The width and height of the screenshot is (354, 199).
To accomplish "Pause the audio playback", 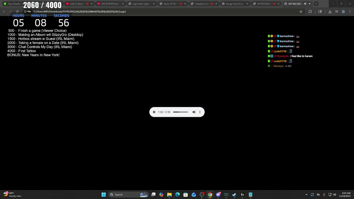I will (154, 112).
